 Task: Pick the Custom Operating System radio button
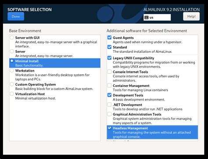12,84
